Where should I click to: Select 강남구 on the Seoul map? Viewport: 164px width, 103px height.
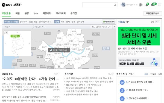[77, 59]
